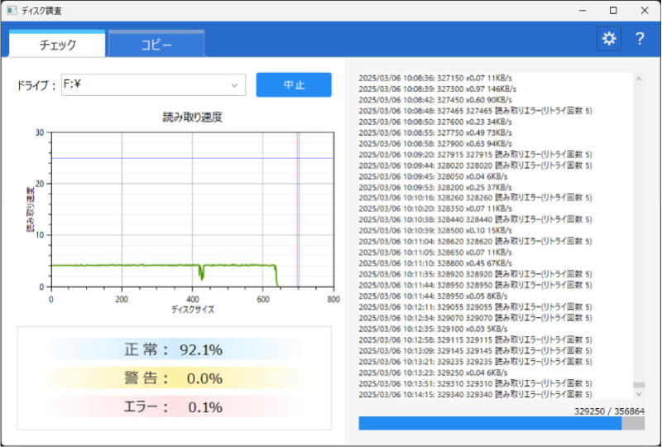Select log line 10:12:34: 329070 読み取りエラー

tap(475, 318)
